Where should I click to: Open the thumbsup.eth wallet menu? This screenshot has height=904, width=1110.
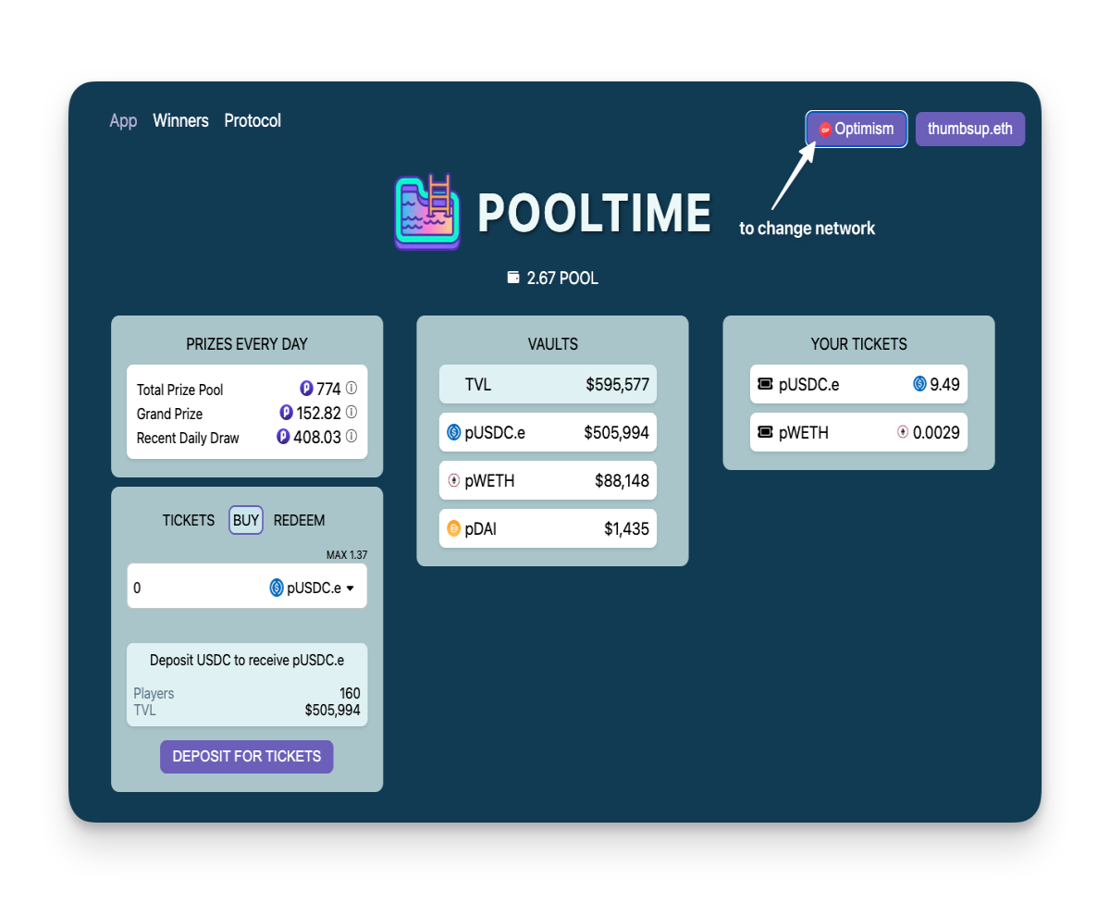(970, 129)
